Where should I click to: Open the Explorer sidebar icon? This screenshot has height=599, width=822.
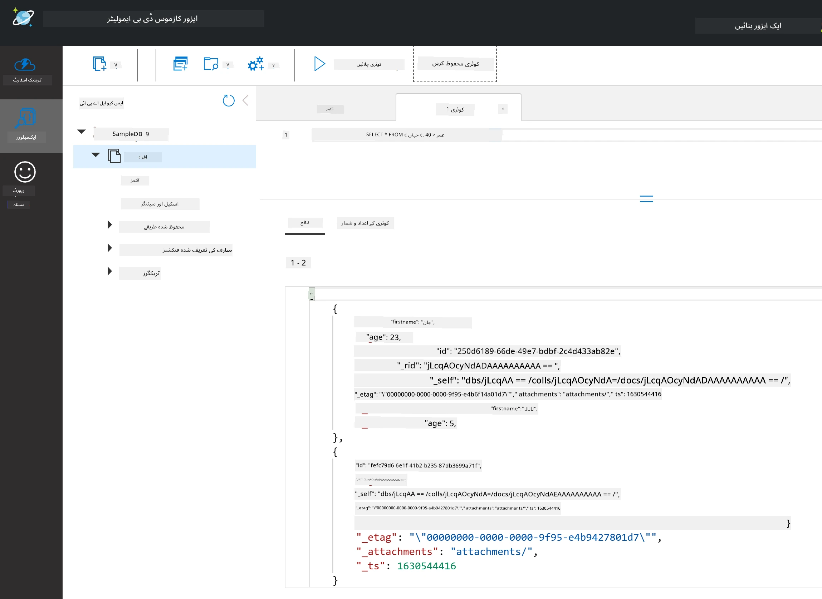(x=25, y=118)
